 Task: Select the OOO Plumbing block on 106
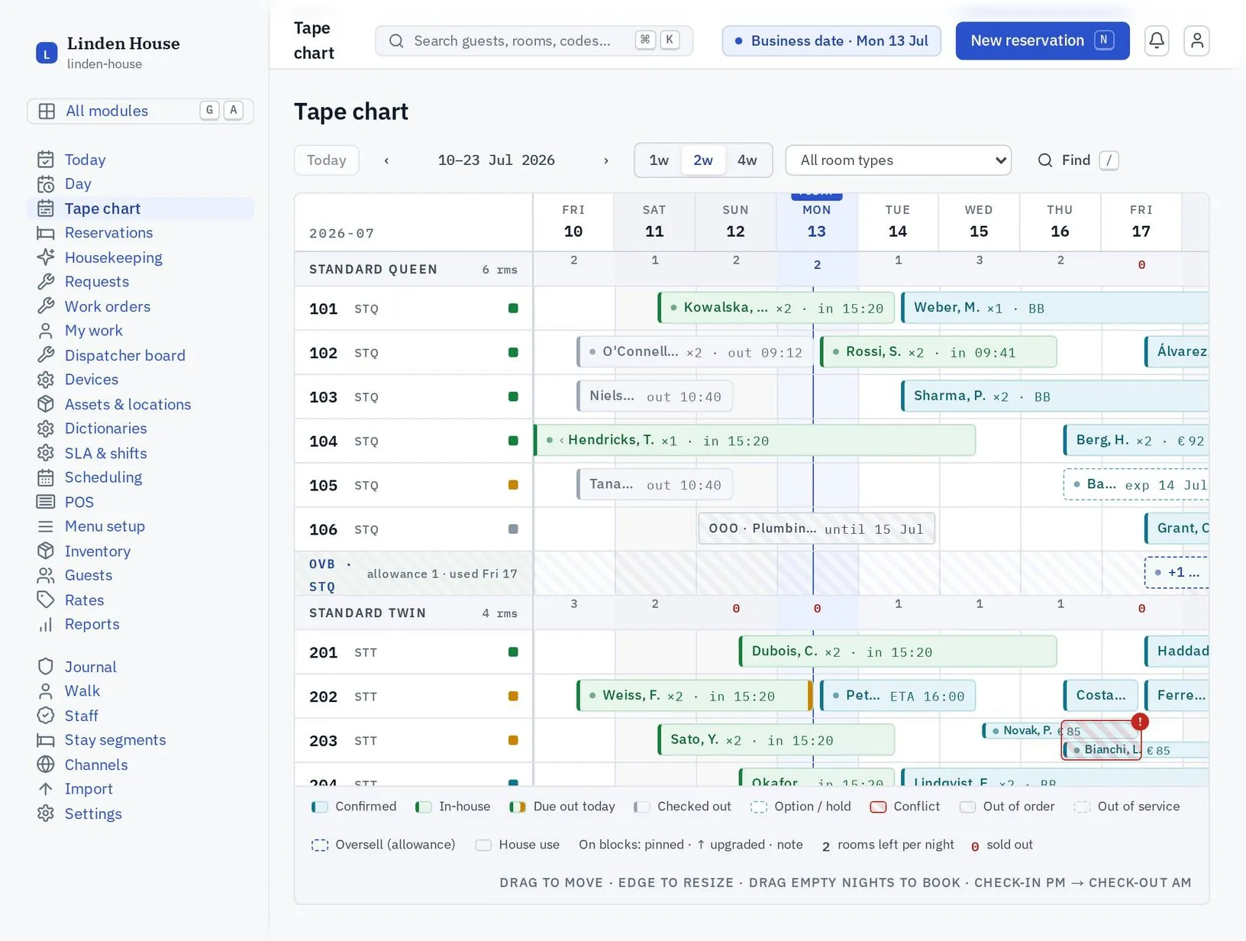click(x=816, y=529)
